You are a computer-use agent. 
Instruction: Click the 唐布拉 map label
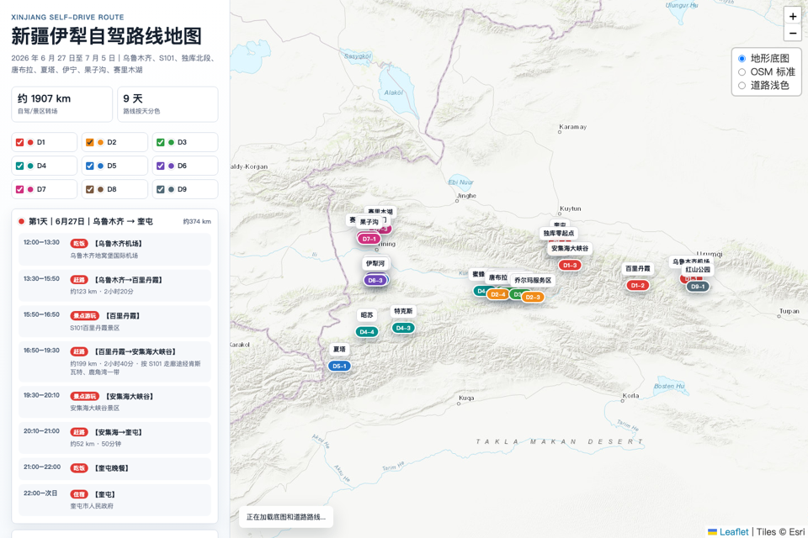click(497, 277)
